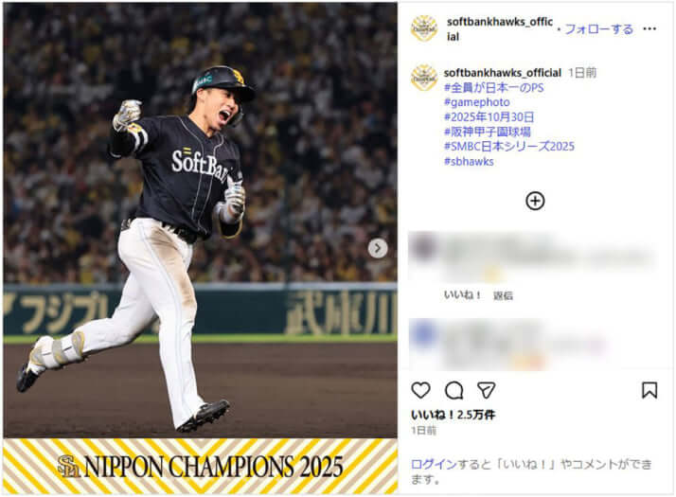Click the ログイン link to log in
The width and height of the screenshot is (676, 497).
pyautogui.click(x=434, y=465)
